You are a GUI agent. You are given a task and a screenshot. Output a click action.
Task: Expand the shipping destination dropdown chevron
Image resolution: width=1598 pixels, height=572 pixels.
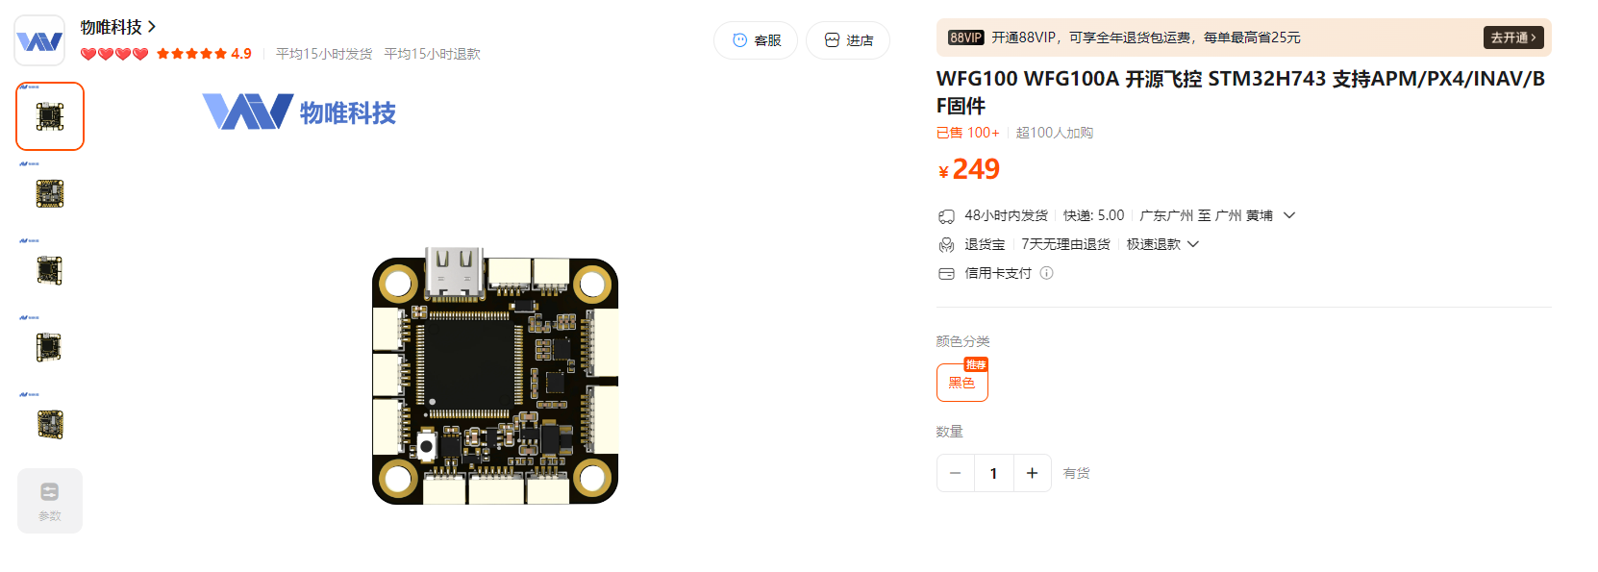pyautogui.click(x=1289, y=215)
